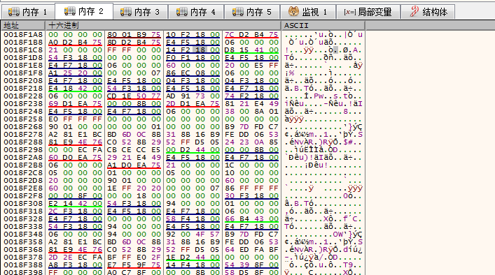The width and height of the screenshot is (495, 275).
Task: Click hex value 38 00 8A 01
Action: [x=251, y=112]
